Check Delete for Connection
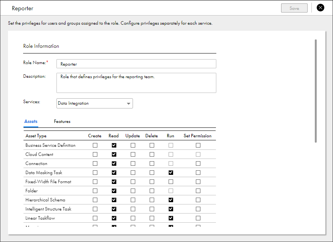The image size is (333, 242). tap(152, 163)
